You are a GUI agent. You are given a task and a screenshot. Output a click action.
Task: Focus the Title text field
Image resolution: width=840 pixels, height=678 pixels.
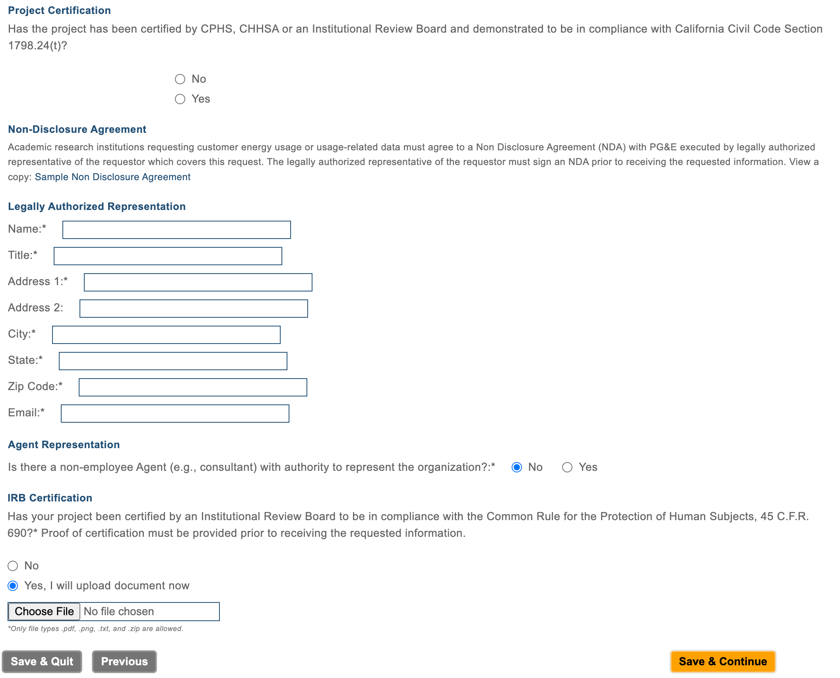pos(168,256)
